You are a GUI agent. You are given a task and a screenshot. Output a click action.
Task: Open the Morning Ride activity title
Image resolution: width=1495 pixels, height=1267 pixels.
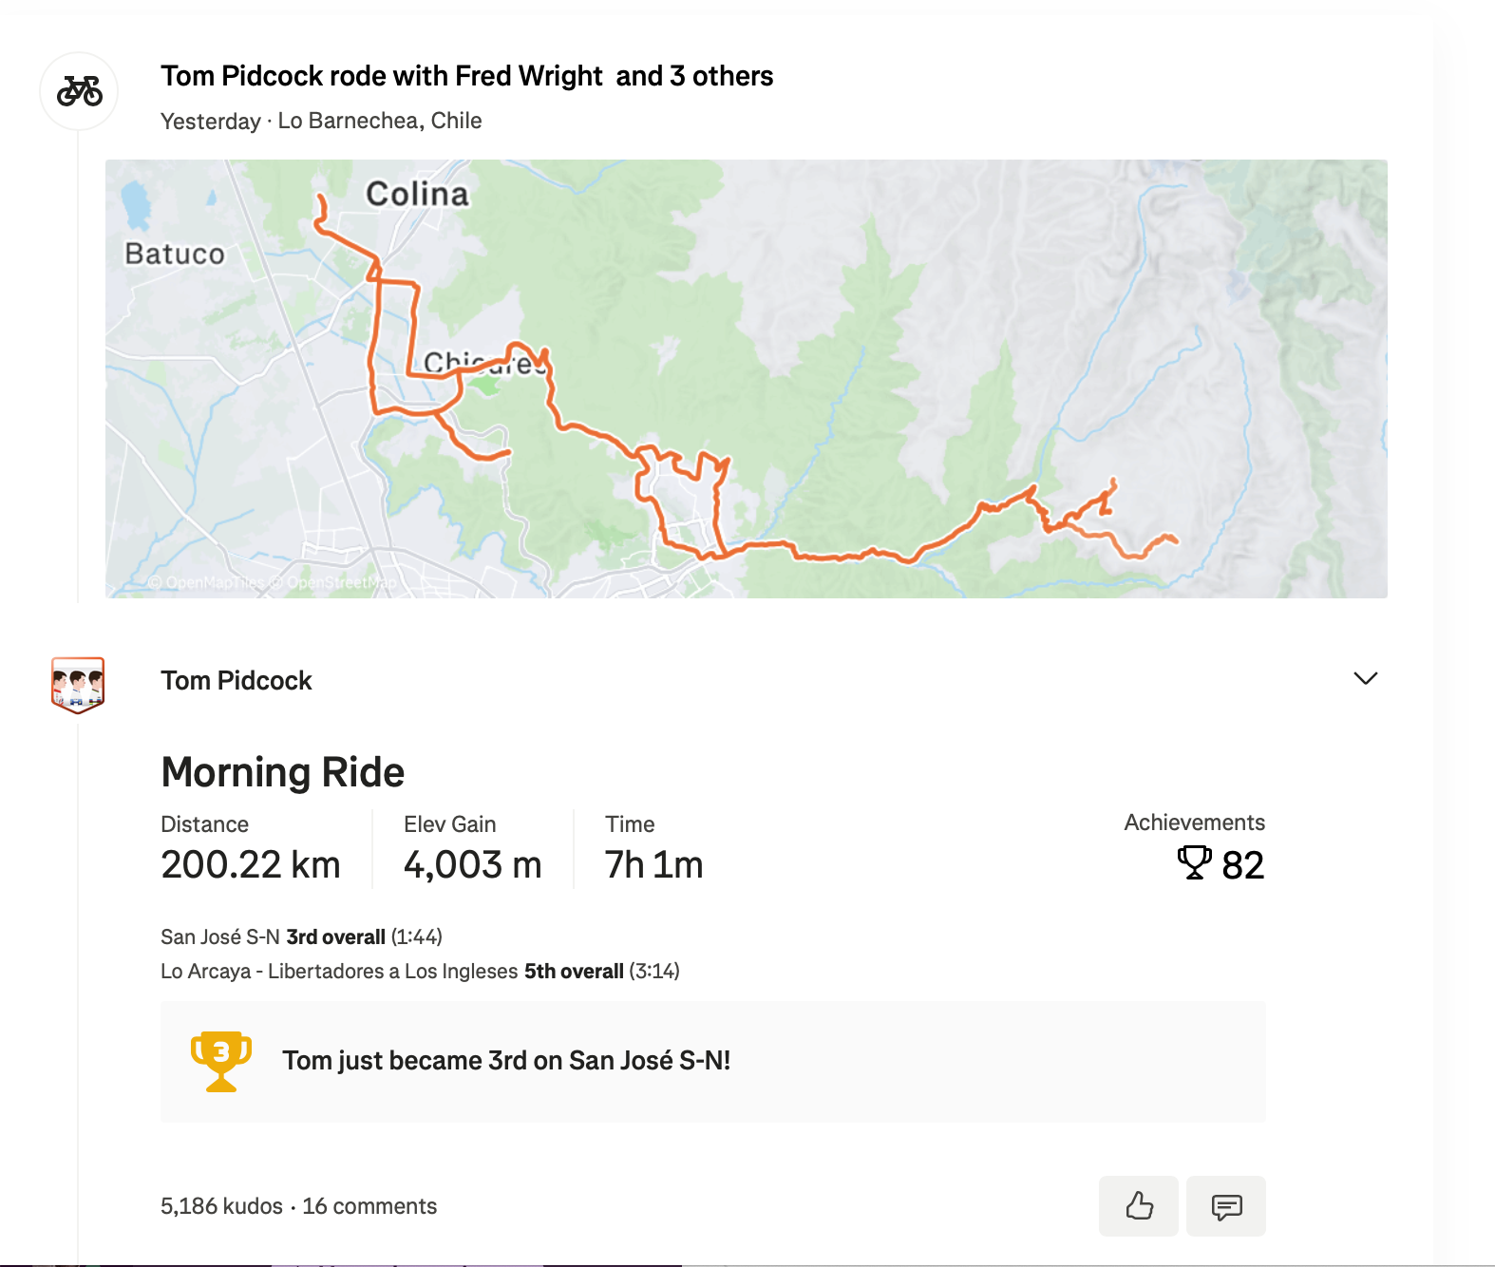point(282,771)
